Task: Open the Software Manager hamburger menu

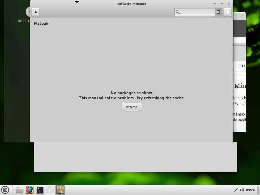Action: (228, 12)
